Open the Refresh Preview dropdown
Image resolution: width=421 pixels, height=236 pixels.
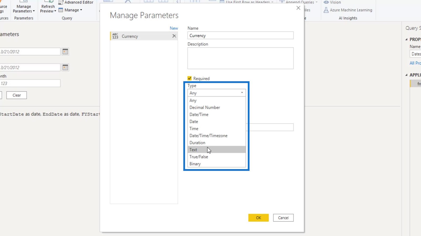[x=48, y=9]
